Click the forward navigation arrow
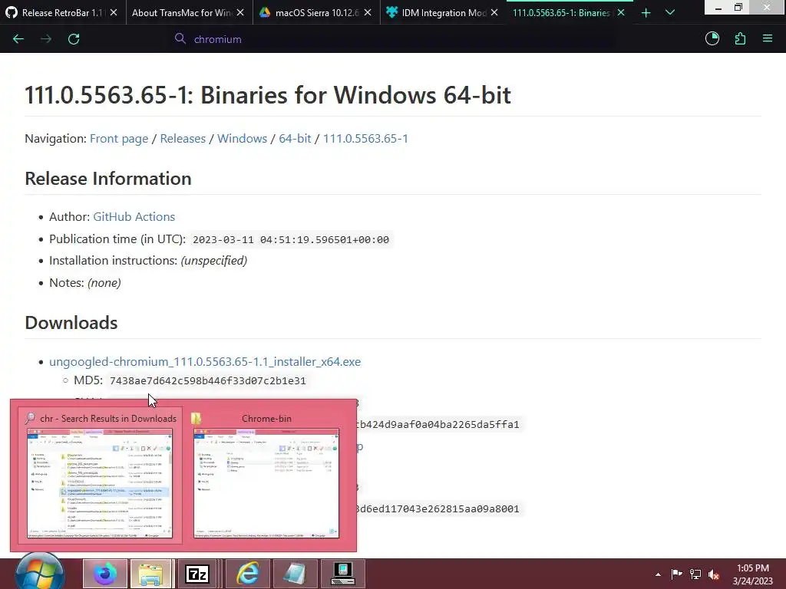This screenshot has height=589, width=786. (46, 39)
